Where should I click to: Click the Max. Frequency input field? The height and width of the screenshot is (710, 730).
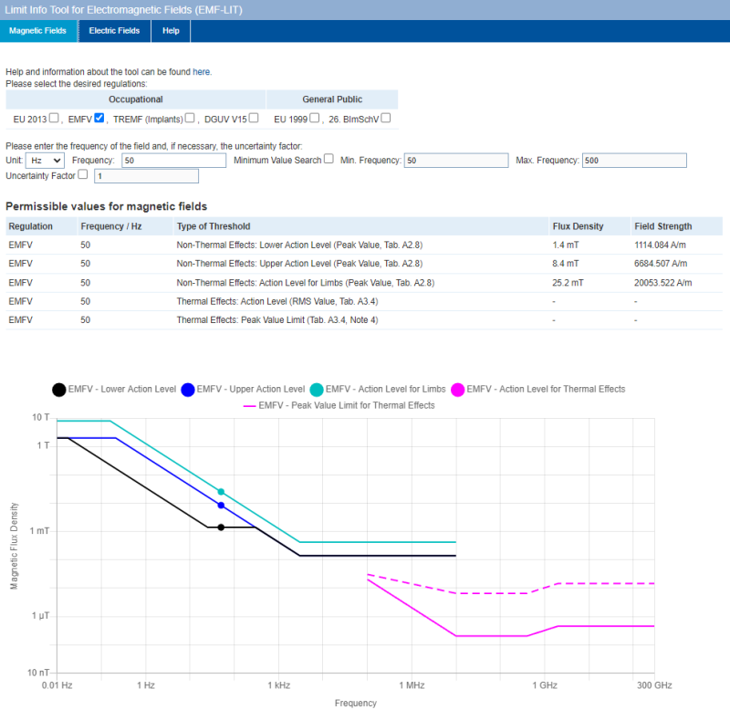click(634, 161)
